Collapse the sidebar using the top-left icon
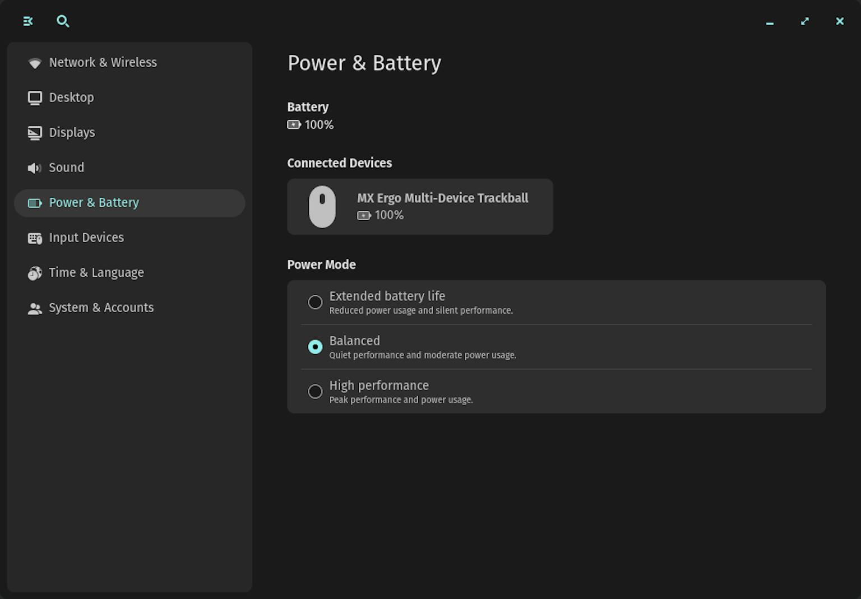 (27, 21)
